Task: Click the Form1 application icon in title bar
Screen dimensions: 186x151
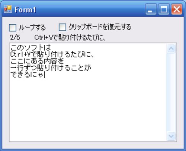Action: pos(8,9)
